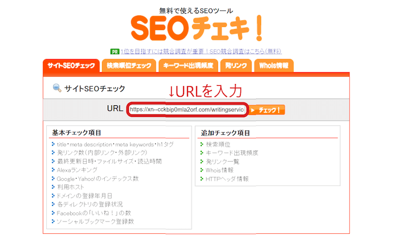Click the Alexaランキング item
The image size is (399, 239).
(77, 170)
